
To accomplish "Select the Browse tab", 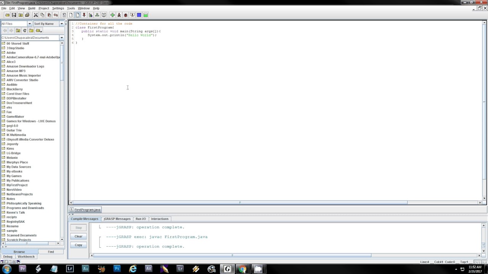I will click(x=19, y=252).
